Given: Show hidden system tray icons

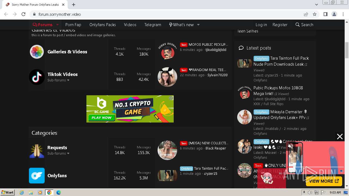Looking at the screenshot, I should (x=304, y=192).
